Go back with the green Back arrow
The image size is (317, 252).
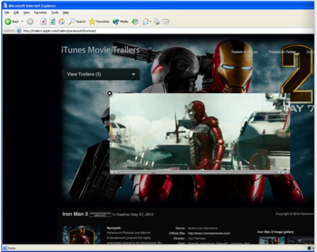[x=11, y=22]
